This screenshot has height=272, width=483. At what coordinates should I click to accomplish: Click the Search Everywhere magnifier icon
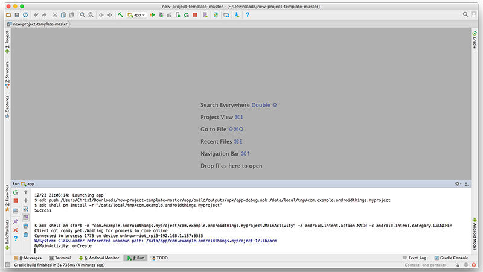point(465,14)
